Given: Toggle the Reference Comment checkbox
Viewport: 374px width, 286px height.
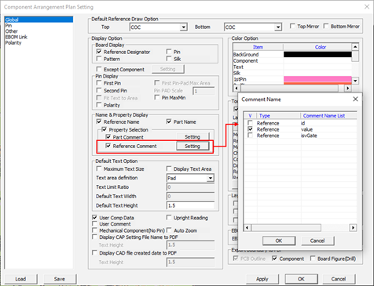Looking at the screenshot, I should 108,146.
